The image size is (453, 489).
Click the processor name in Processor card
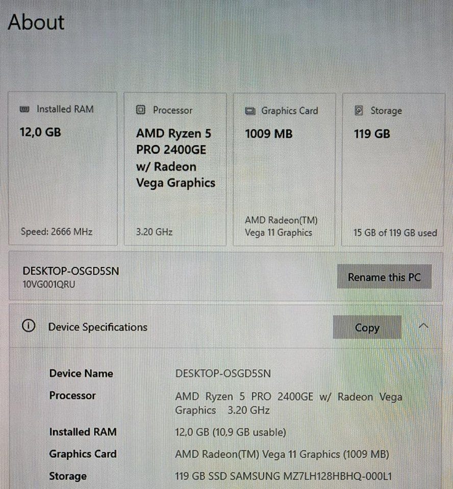[x=175, y=158]
